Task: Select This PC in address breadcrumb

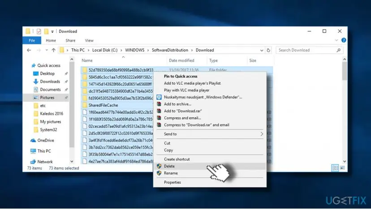Action: (78, 50)
